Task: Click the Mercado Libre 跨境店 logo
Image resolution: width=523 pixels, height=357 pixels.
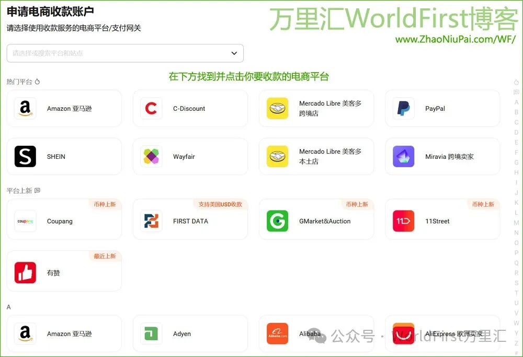Action: point(277,108)
